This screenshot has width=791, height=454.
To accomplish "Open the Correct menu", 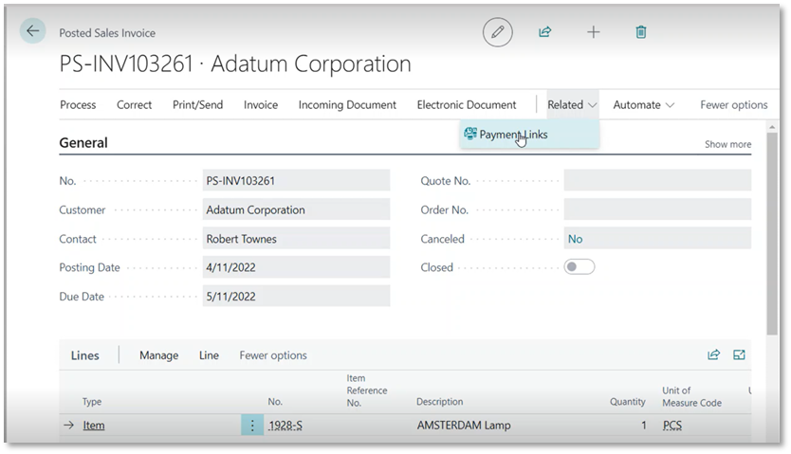I will click(134, 105).
